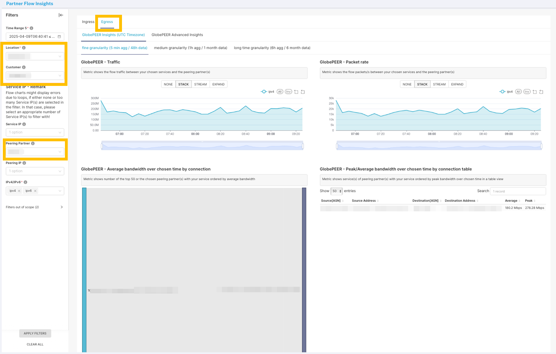
Task: Invert legend selection in Traffic chart
Action: pyautogui.click(x=288, y=92)
